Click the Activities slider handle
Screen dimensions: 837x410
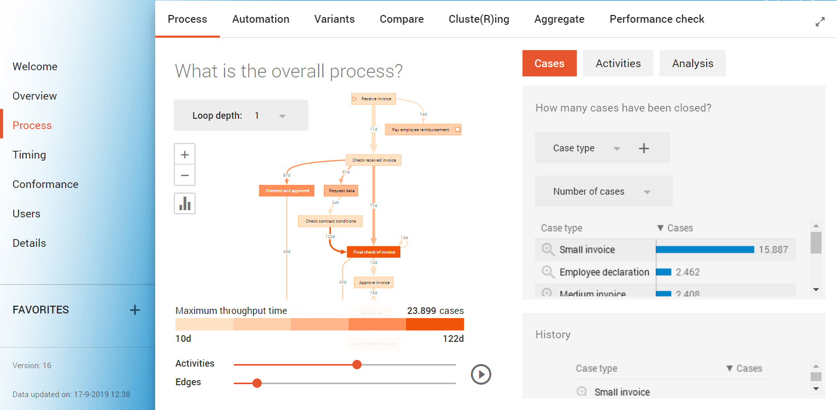pos(357,365)
